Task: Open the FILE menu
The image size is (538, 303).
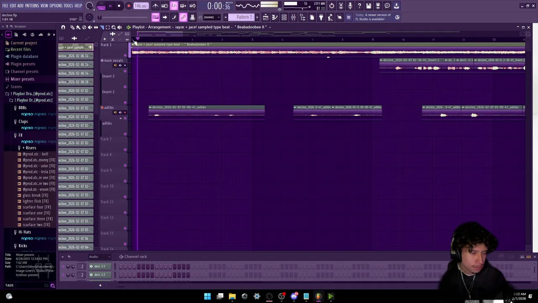Action: point(5,6)
